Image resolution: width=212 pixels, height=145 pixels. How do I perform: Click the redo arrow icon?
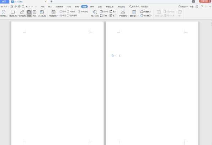pyautogui.click(x=32, y=6)
